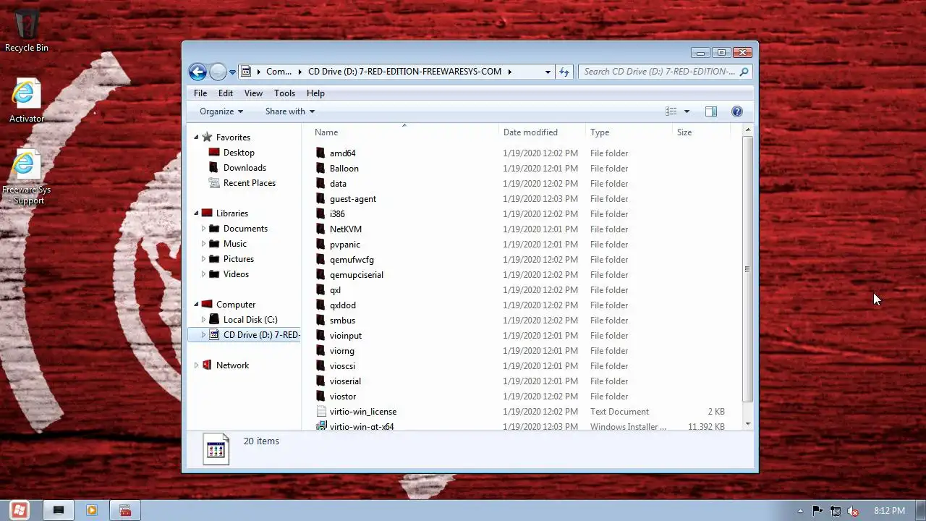The image size is (926, 521).
Task: Click the red Explorer taskbar icon
Action: tap(125, 510)
